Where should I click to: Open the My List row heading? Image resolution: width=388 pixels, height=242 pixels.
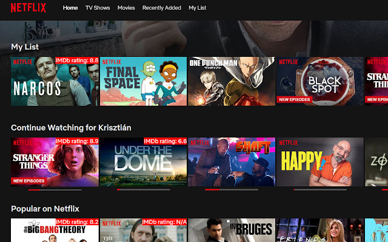click(25, 47)
